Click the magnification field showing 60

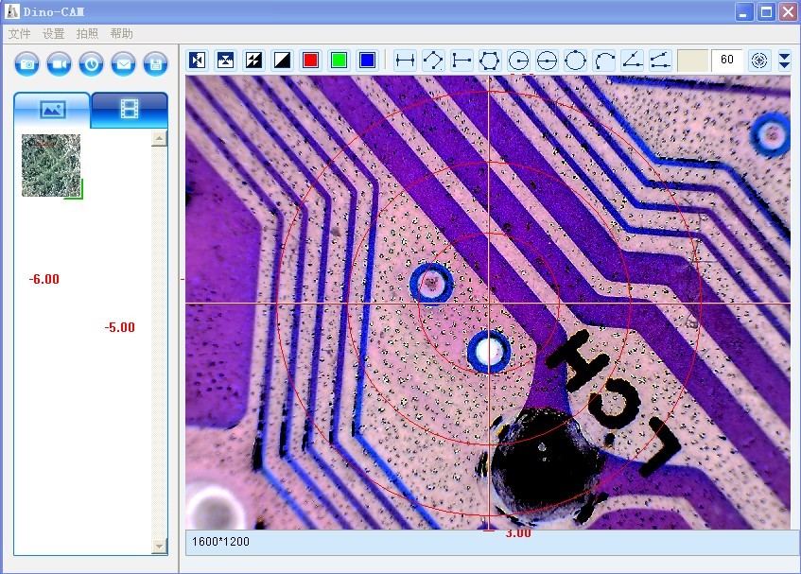click(726, 61)
